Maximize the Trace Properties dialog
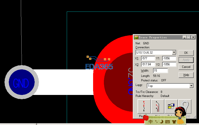Viewport: 199px width, 125px height. (189, 37)
